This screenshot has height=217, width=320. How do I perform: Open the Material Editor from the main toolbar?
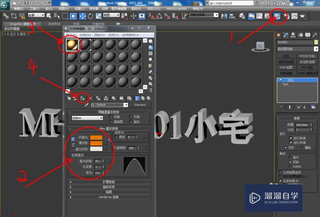[x=278, y=17]
